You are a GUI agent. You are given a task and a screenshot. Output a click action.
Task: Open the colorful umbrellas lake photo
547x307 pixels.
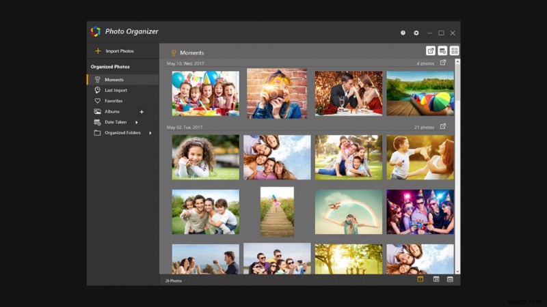pos(420,93)
